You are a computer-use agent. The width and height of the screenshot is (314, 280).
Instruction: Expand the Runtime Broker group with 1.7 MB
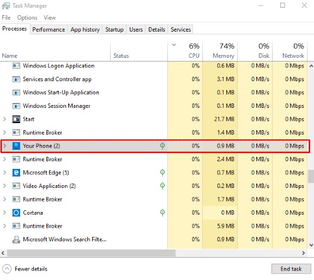(x=4, y=199)
